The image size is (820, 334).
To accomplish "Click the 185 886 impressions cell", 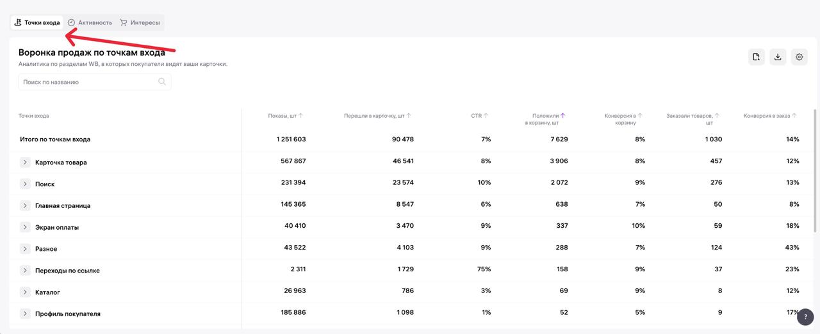I will coord(293,313).
